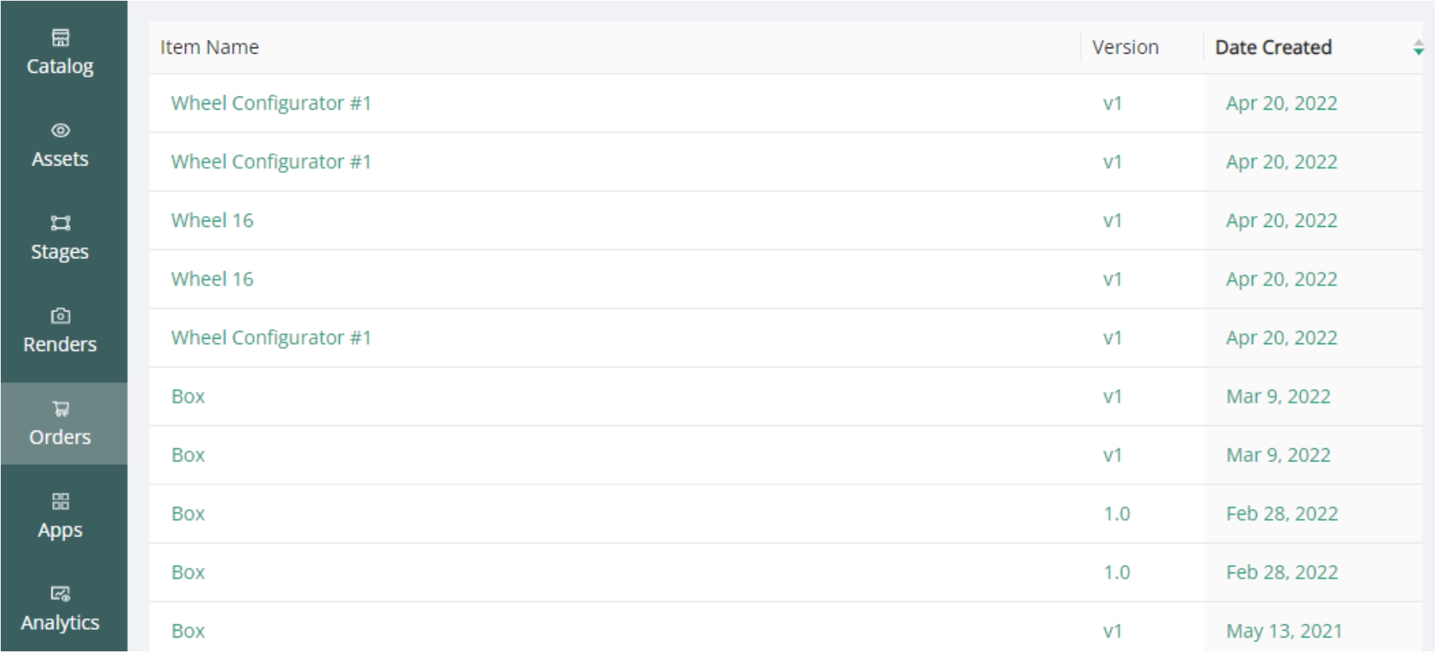This screenshot has height=659, width=1435.
Task: Go to the Analytics section label
Action: 60,623
